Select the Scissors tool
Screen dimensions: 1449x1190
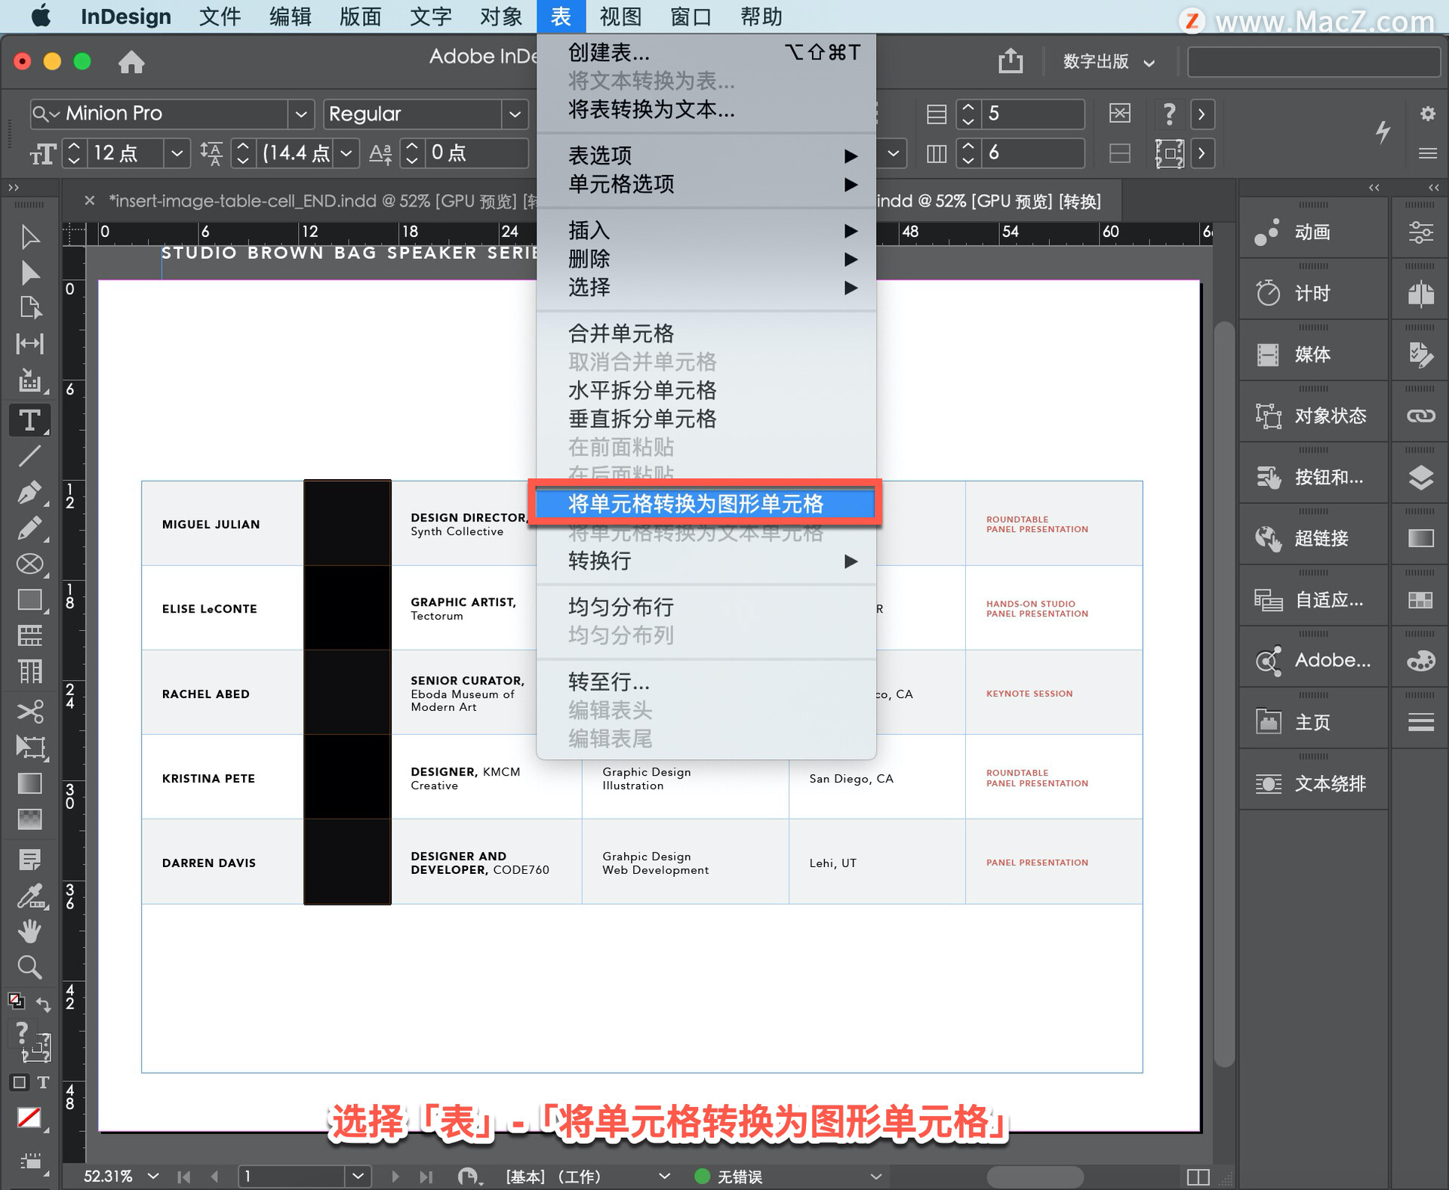tap(30, 711)
